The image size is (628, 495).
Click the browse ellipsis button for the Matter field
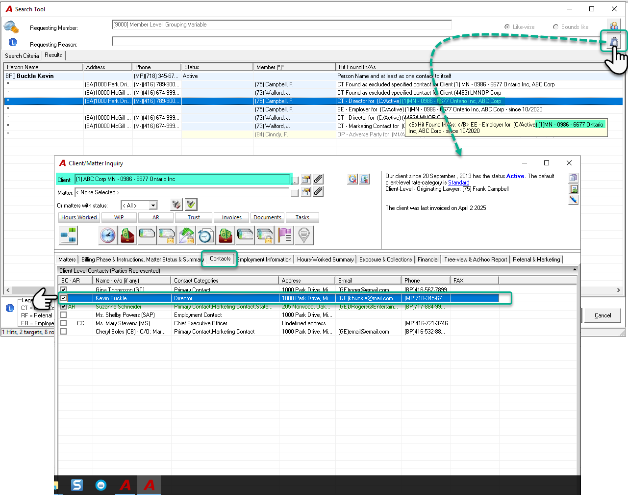pos(294,193)
